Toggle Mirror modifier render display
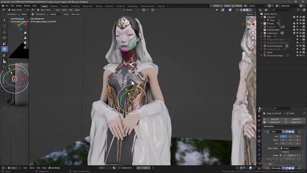307x173 pixels. pyautogui.click(x=293, y=132)
